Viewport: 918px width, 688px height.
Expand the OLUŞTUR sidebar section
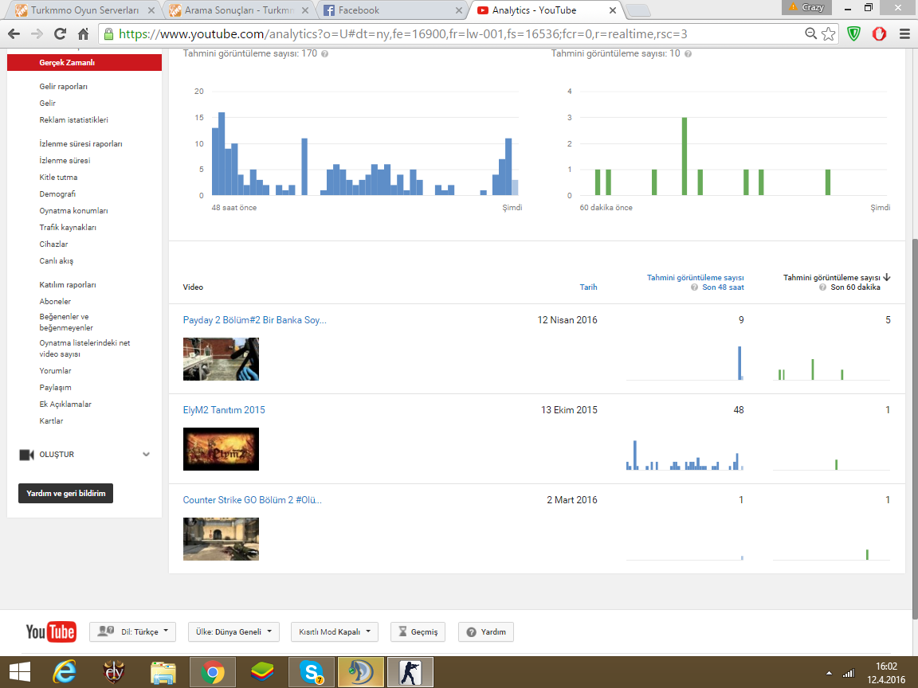click(x=146, y=455)
